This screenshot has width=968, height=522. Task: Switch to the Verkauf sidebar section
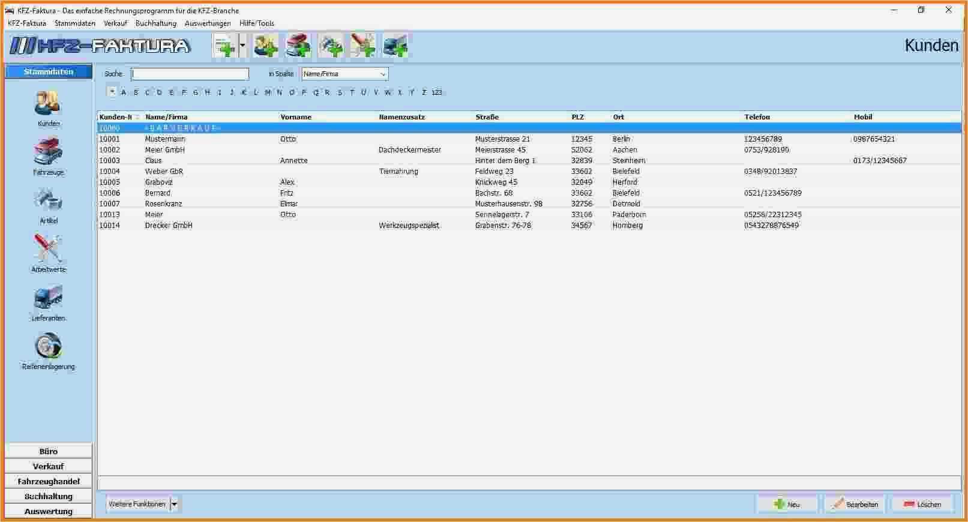tap(49, 466)
